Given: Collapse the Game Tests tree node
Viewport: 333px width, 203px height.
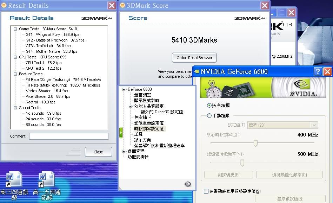Looking at the screenshot, I should (x=15, y=29).
